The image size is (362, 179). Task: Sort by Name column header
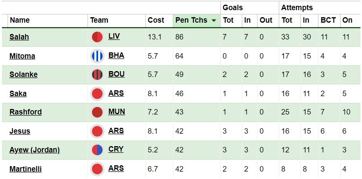20,20
